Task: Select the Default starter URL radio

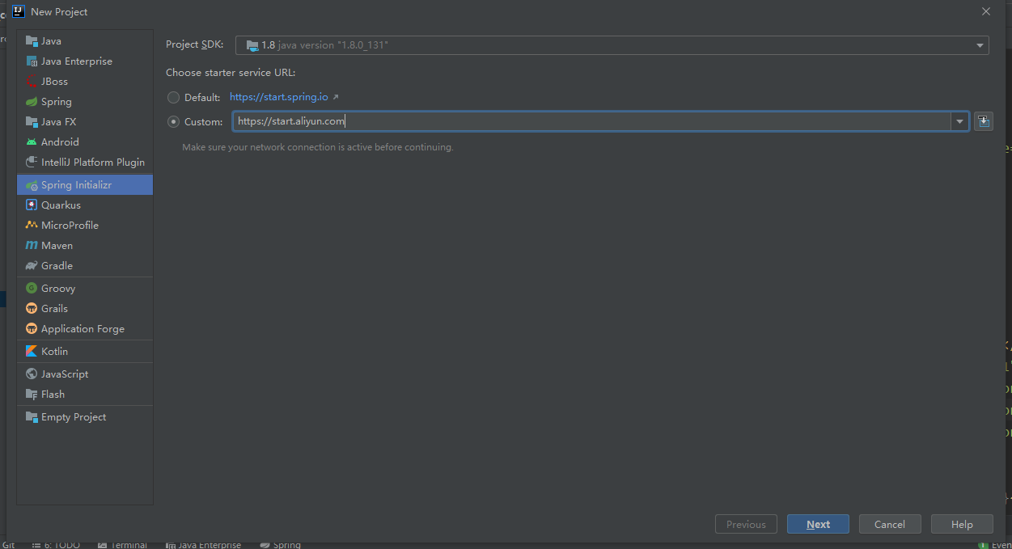Action: [x=173, y=97]
